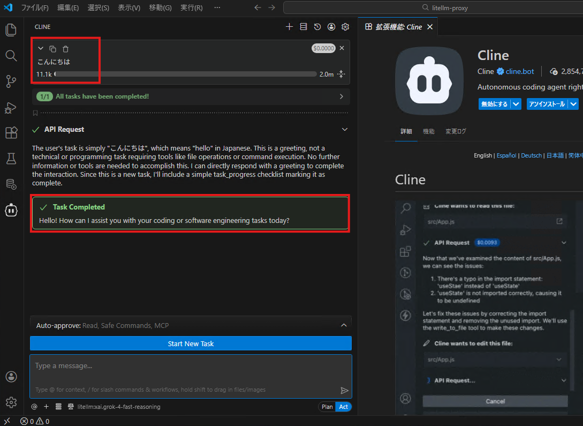Viewport: 583px width, 426px height.
Task: Expand the API Request details chevron
Action: (345, 130)
